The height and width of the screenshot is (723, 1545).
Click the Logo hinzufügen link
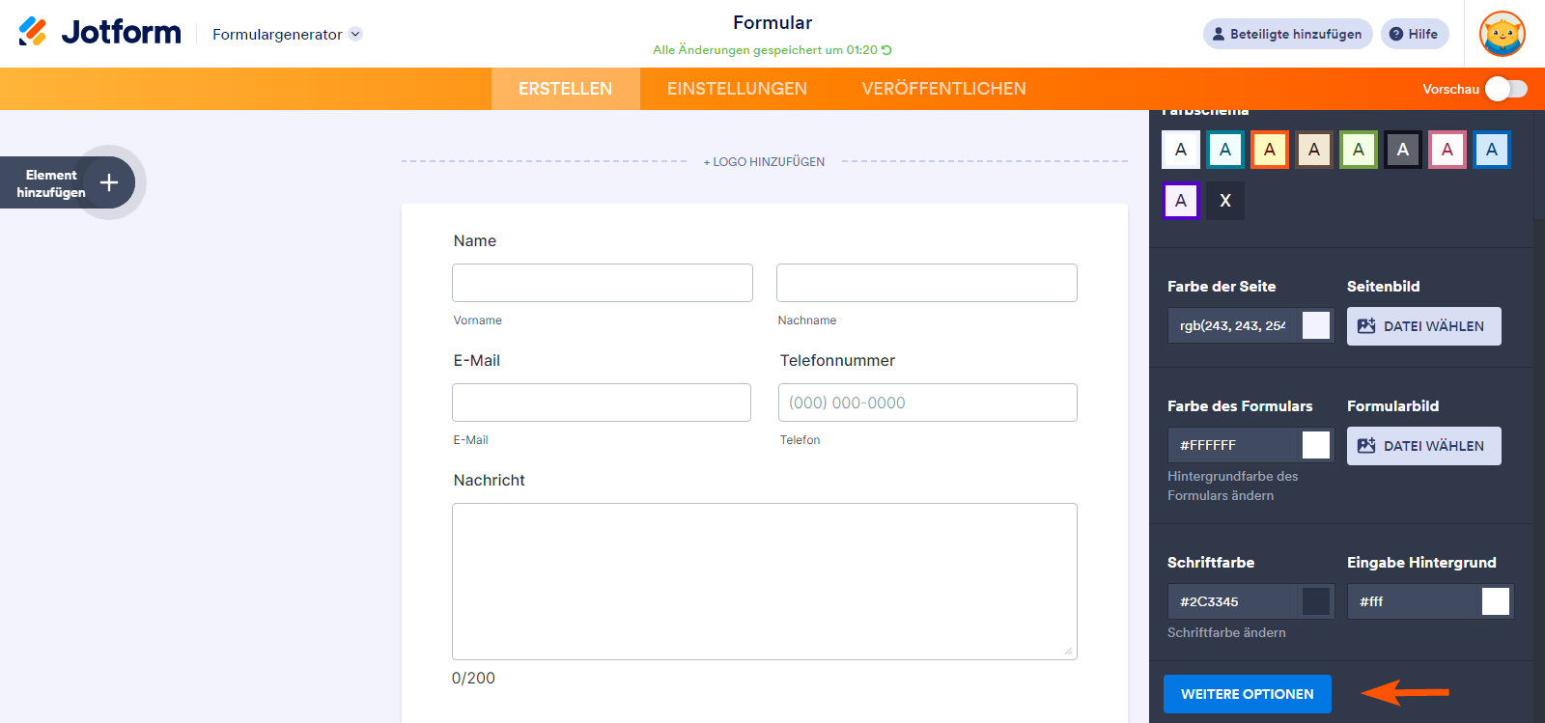(x=764, y=162)
